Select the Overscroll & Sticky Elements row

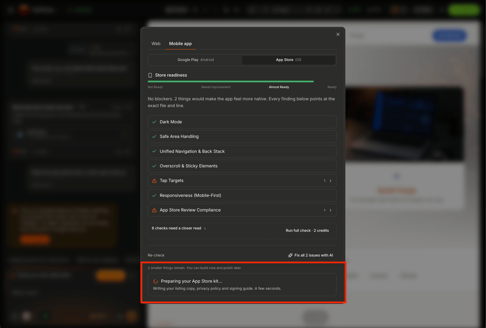point(242,166)
